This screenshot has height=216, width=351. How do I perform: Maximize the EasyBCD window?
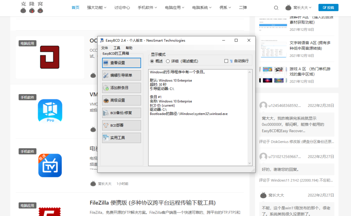[x=236, y=40]
